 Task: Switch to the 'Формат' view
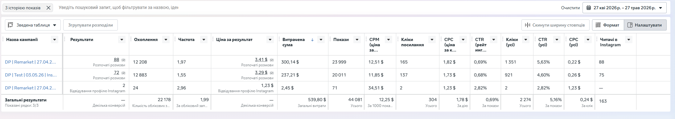tap(608, 25)
